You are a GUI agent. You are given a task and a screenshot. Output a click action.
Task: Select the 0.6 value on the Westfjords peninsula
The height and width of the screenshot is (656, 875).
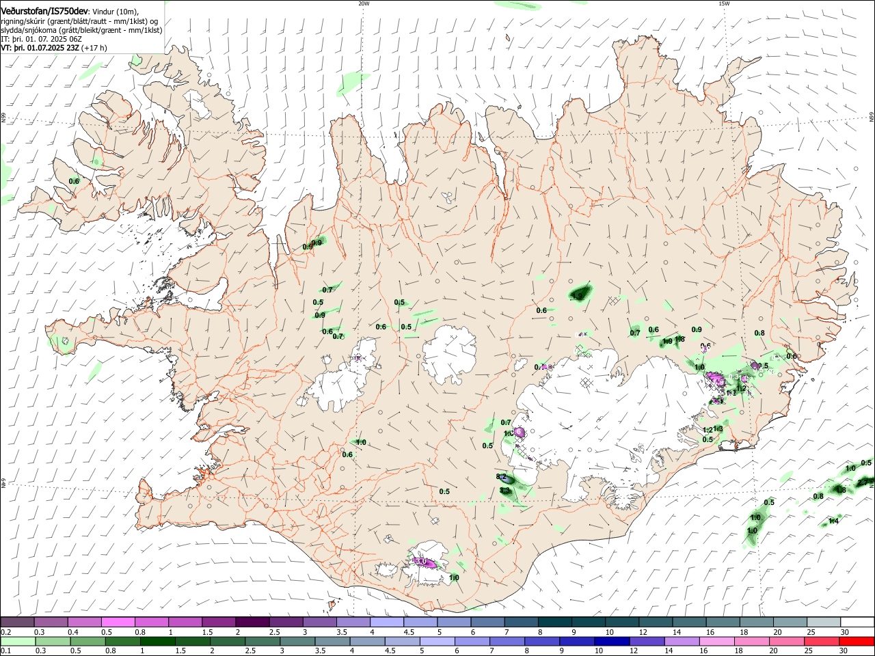pyautogui.click(x=75, y=181)
